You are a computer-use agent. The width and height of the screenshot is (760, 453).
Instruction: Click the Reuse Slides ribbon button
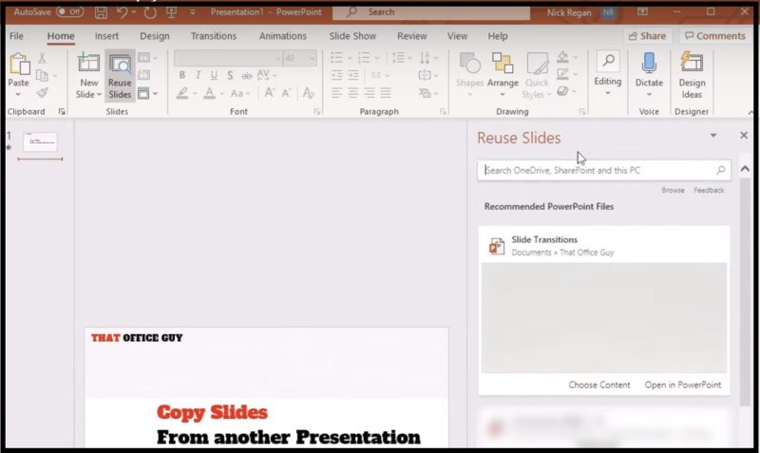pos(120,75)
